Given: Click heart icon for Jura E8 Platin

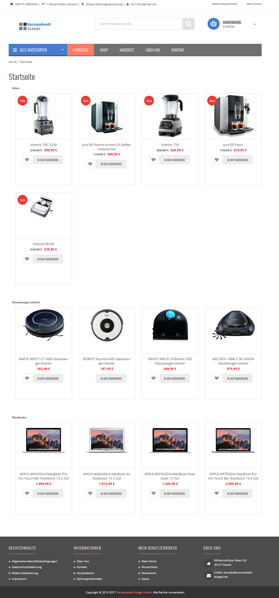Looking at the screenshot, I should point(217,160).
